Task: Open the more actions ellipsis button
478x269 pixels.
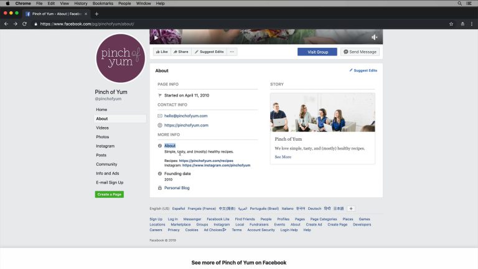Action: tap(232, 52)
